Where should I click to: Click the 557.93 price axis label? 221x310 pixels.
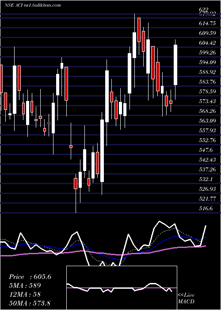[207, 131]
